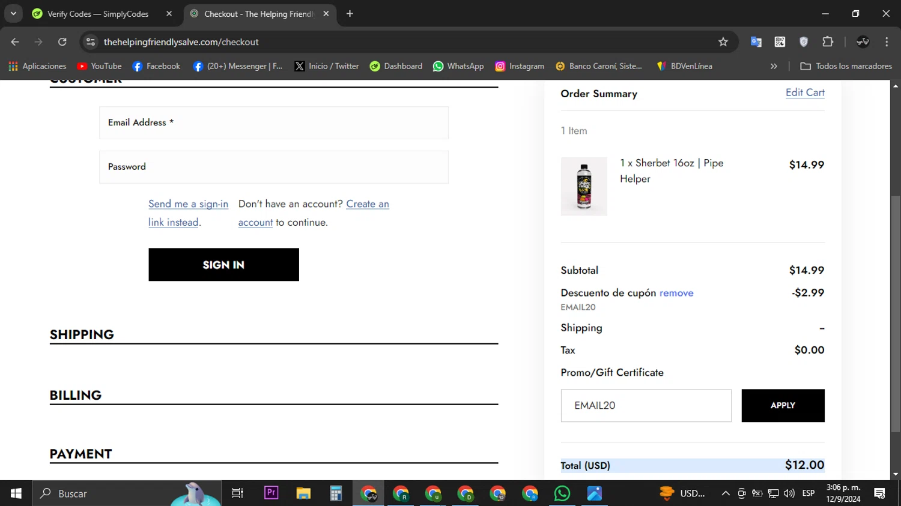Viewport: 901px width, 506px height.
Task: Click the browser back arrow
Action: tap(15, 42)
